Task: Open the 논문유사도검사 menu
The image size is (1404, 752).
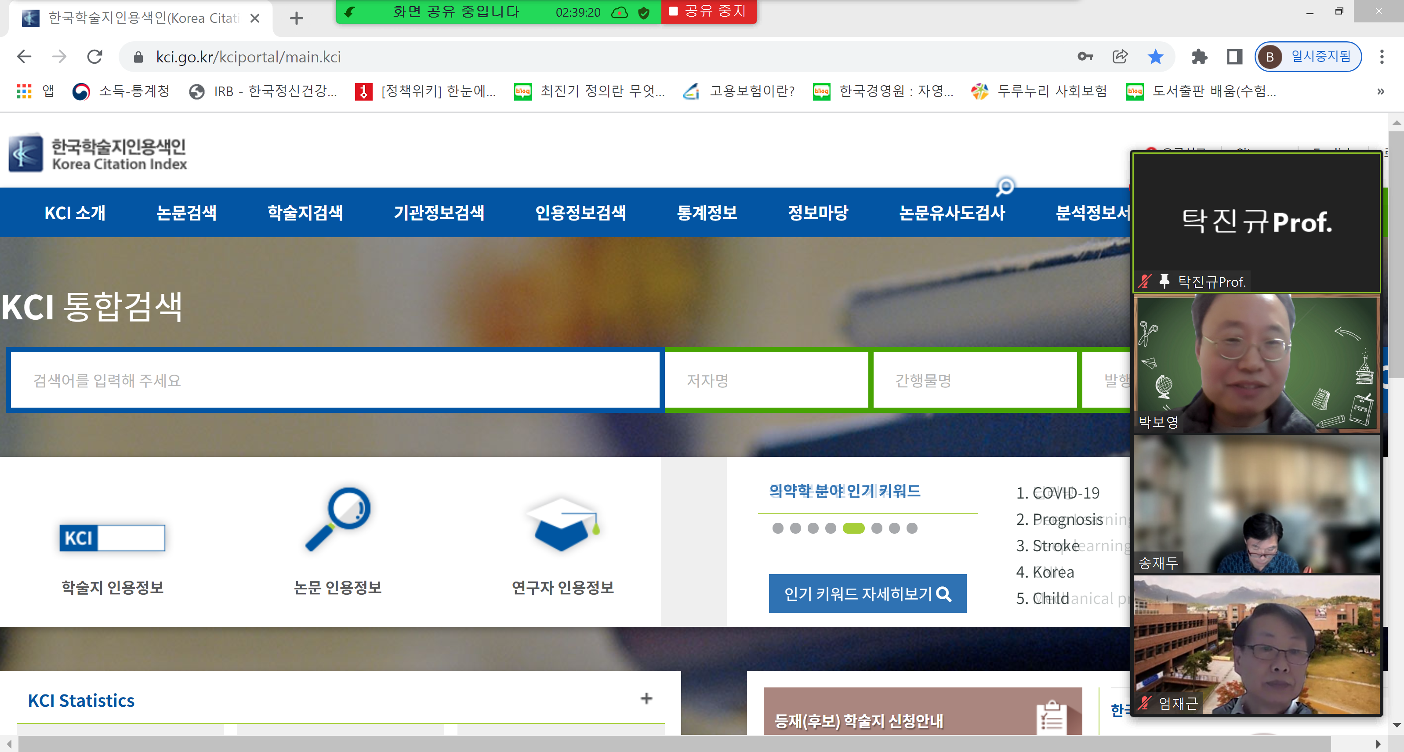Action: click(x=952, y=213)
